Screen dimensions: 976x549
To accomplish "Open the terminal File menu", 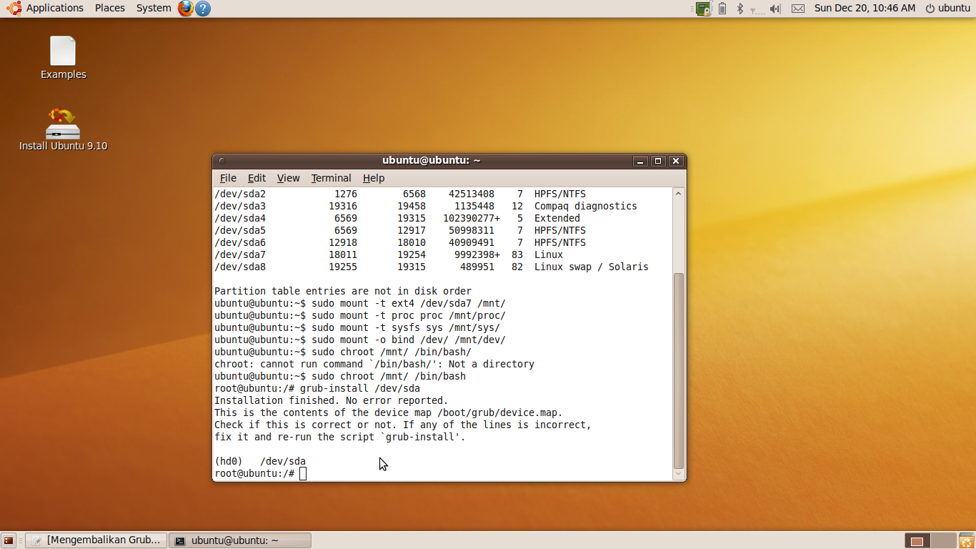I will click(228, 178).
